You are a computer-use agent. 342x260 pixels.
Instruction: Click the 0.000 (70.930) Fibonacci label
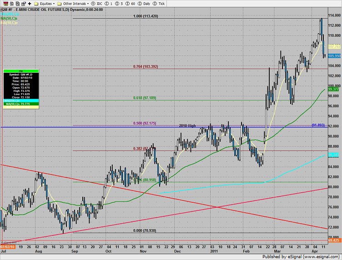[x=145, y=230]
